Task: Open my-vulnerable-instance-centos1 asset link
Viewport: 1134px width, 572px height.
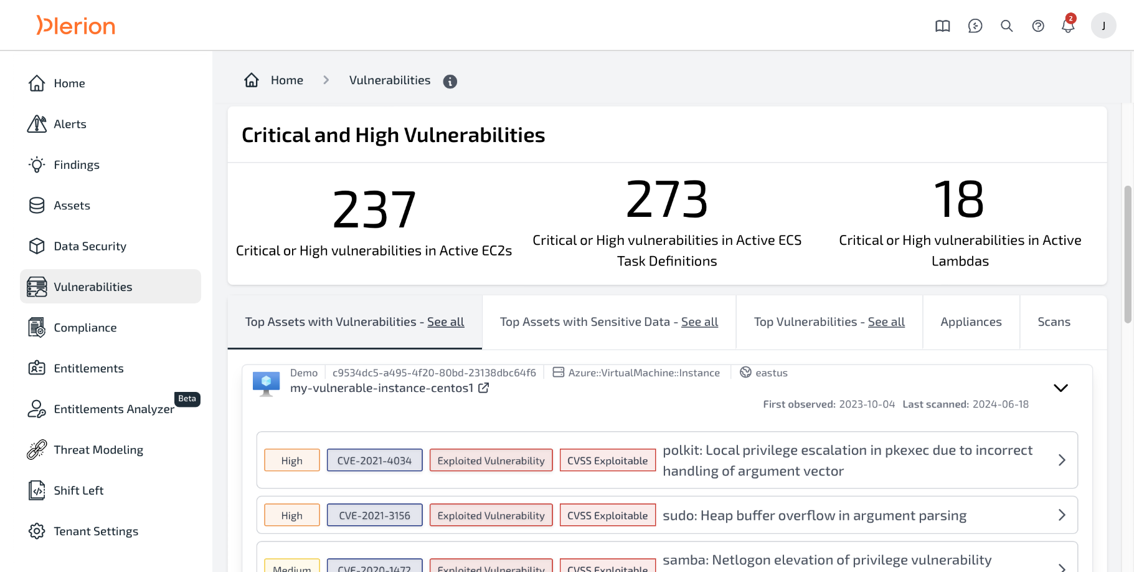Action: click(x=382, y=388)
